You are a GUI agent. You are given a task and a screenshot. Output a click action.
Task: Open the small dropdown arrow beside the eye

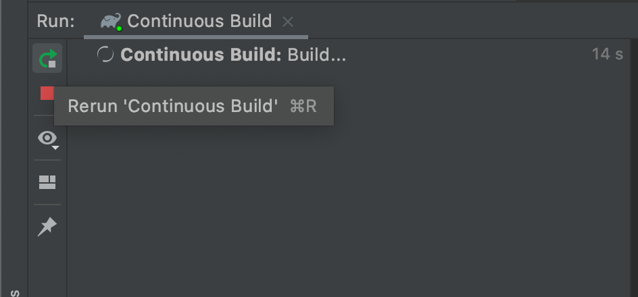pyautogui.click(x=55, y=147)
